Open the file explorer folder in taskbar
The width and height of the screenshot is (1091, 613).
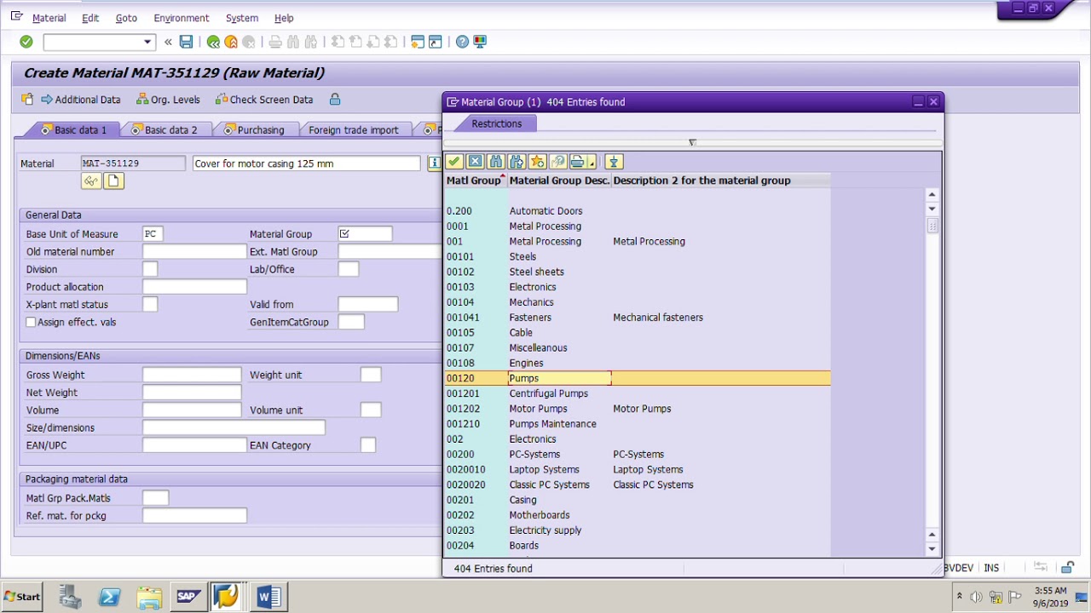149,597
